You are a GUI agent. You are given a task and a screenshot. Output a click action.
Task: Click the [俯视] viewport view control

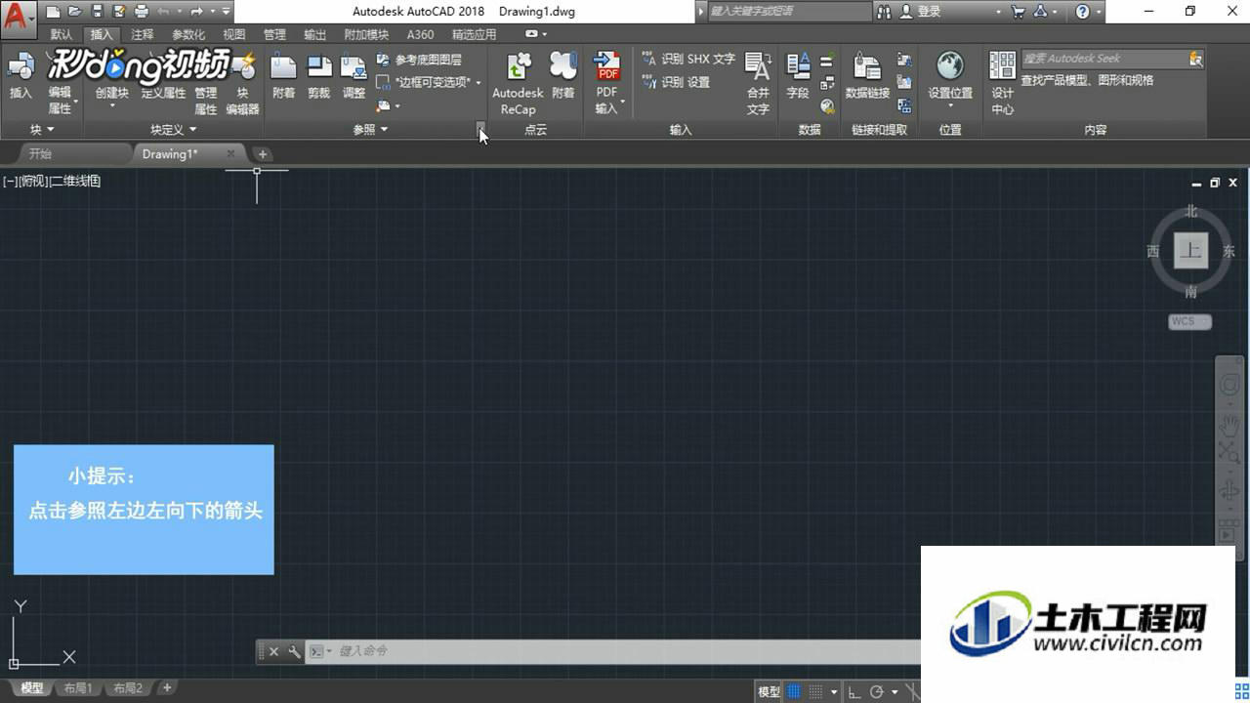pyautogui.click(x=32, y=181)
